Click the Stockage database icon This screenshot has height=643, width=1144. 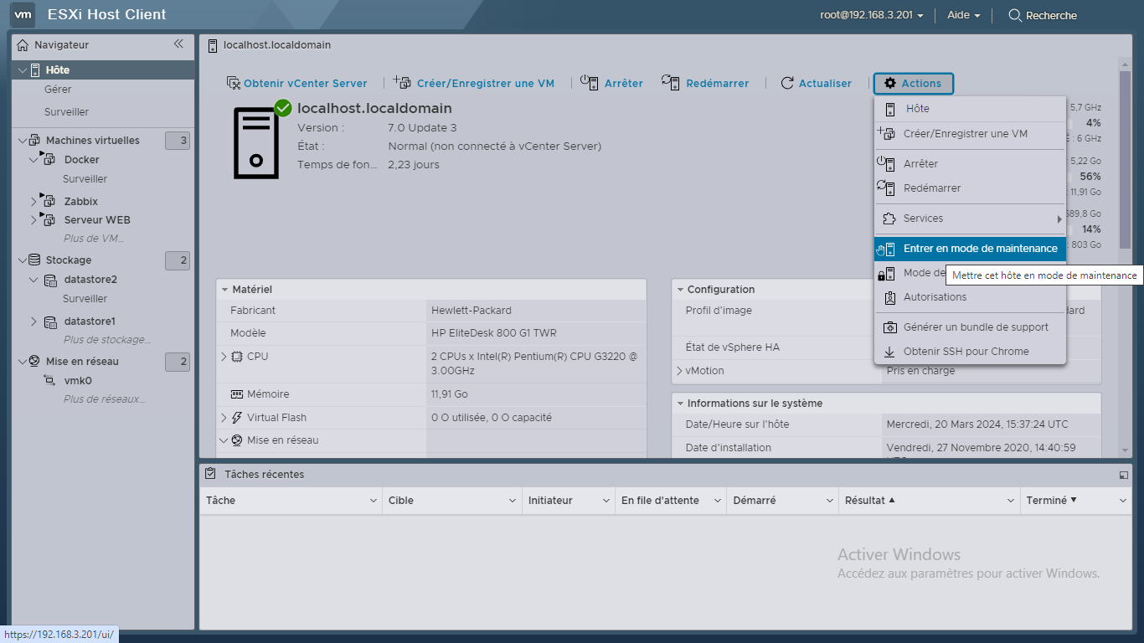pos(34,260)
